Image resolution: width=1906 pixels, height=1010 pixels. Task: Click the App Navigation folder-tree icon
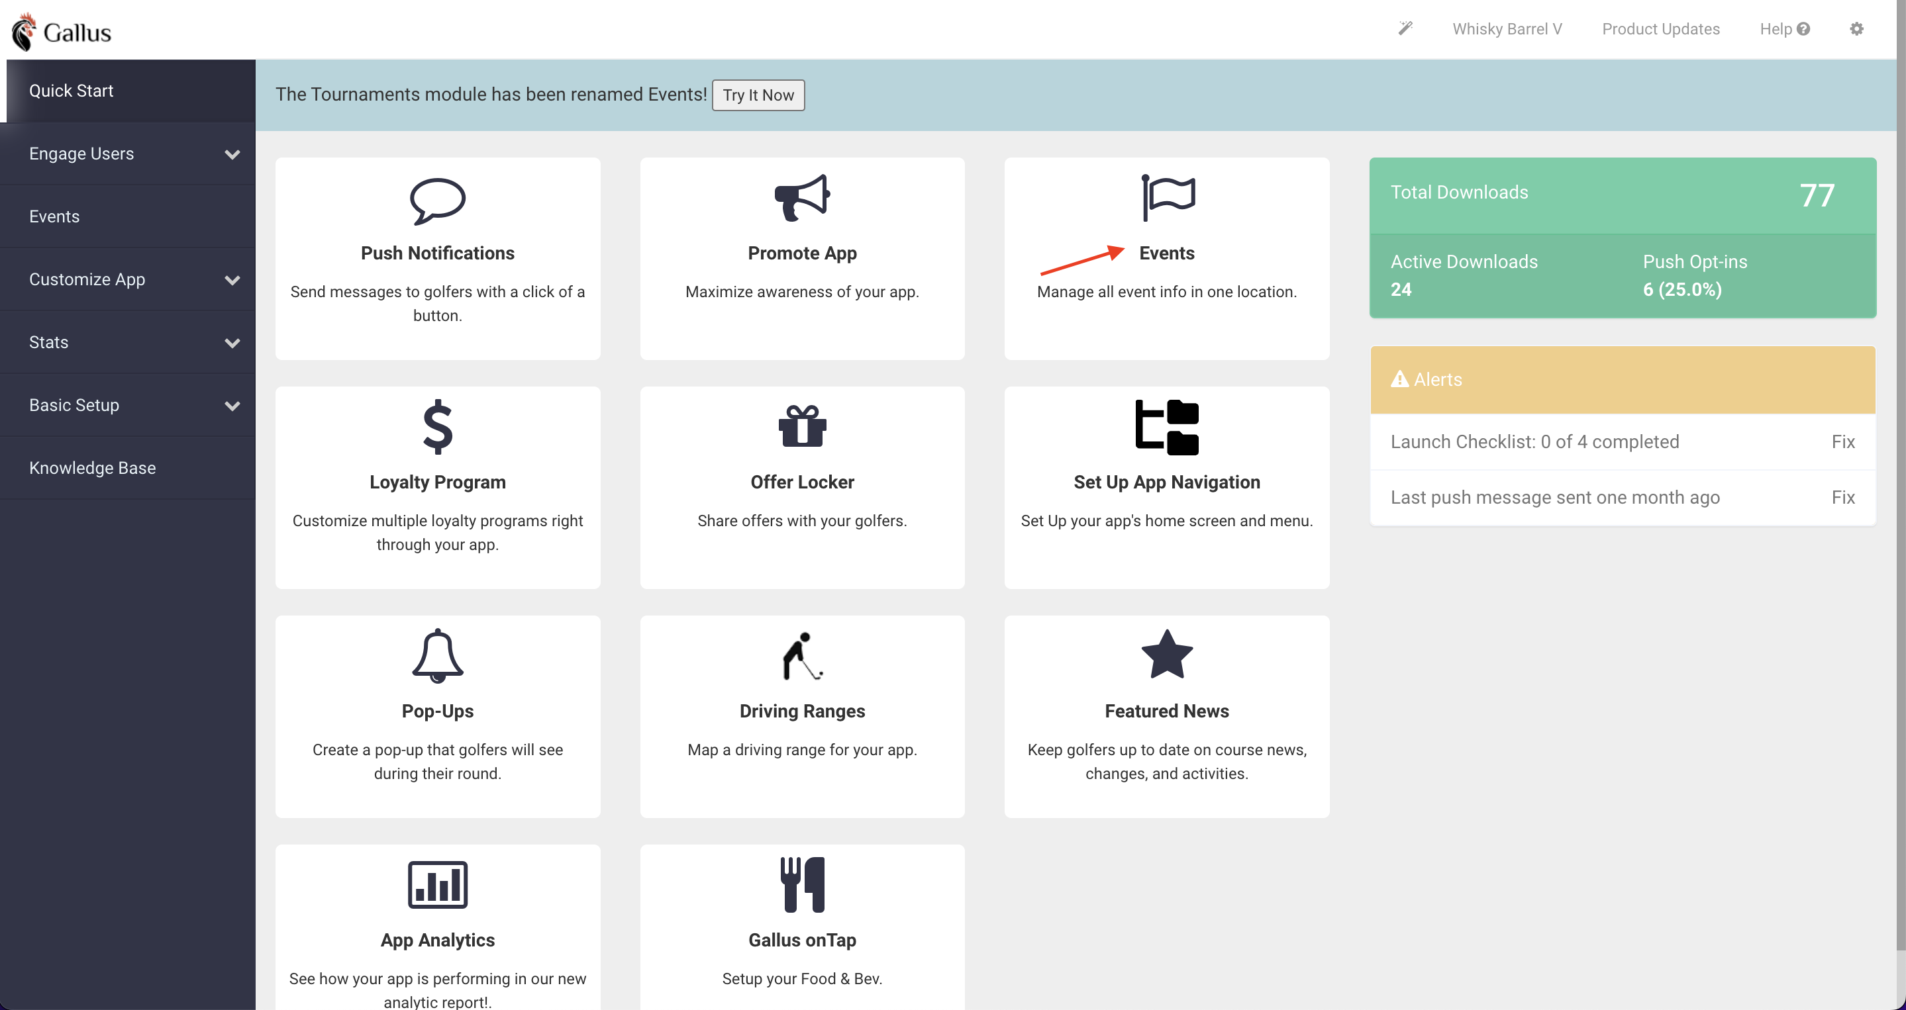1167,427
